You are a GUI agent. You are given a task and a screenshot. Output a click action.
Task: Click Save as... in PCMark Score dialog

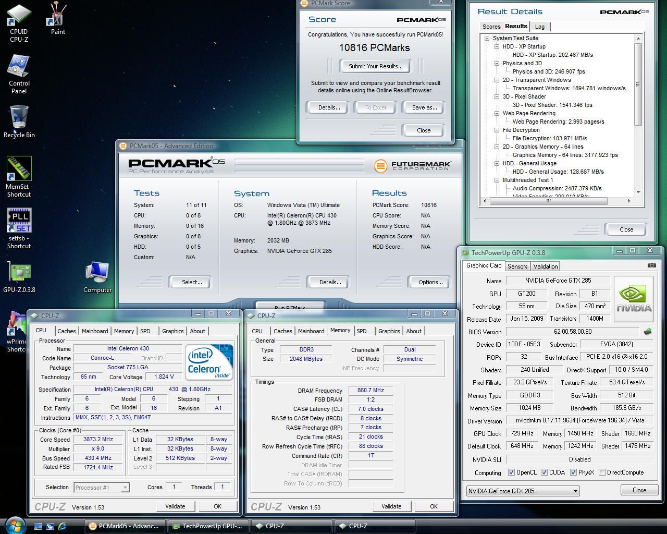[424, 107]
